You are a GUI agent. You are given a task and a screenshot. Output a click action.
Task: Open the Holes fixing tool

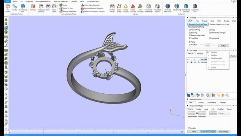(x=48, y=8)
